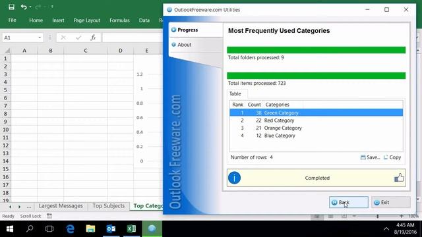Open the Top Subjects sheet tab

[x=108, y=206]
